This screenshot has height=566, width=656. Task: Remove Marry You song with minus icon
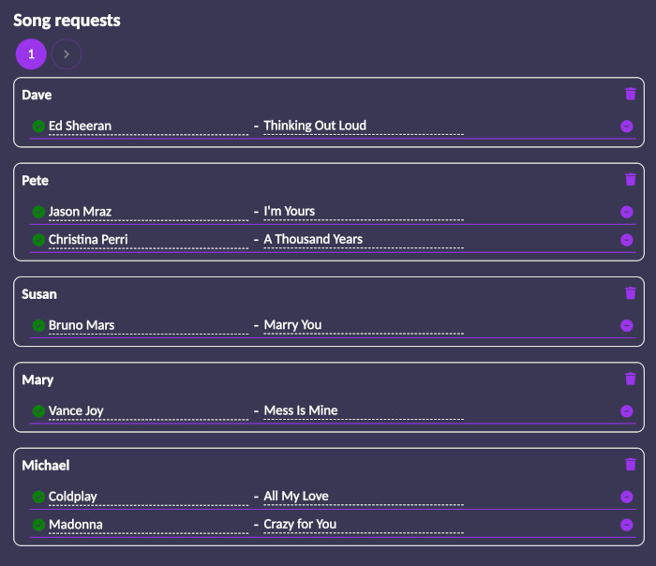626,325
